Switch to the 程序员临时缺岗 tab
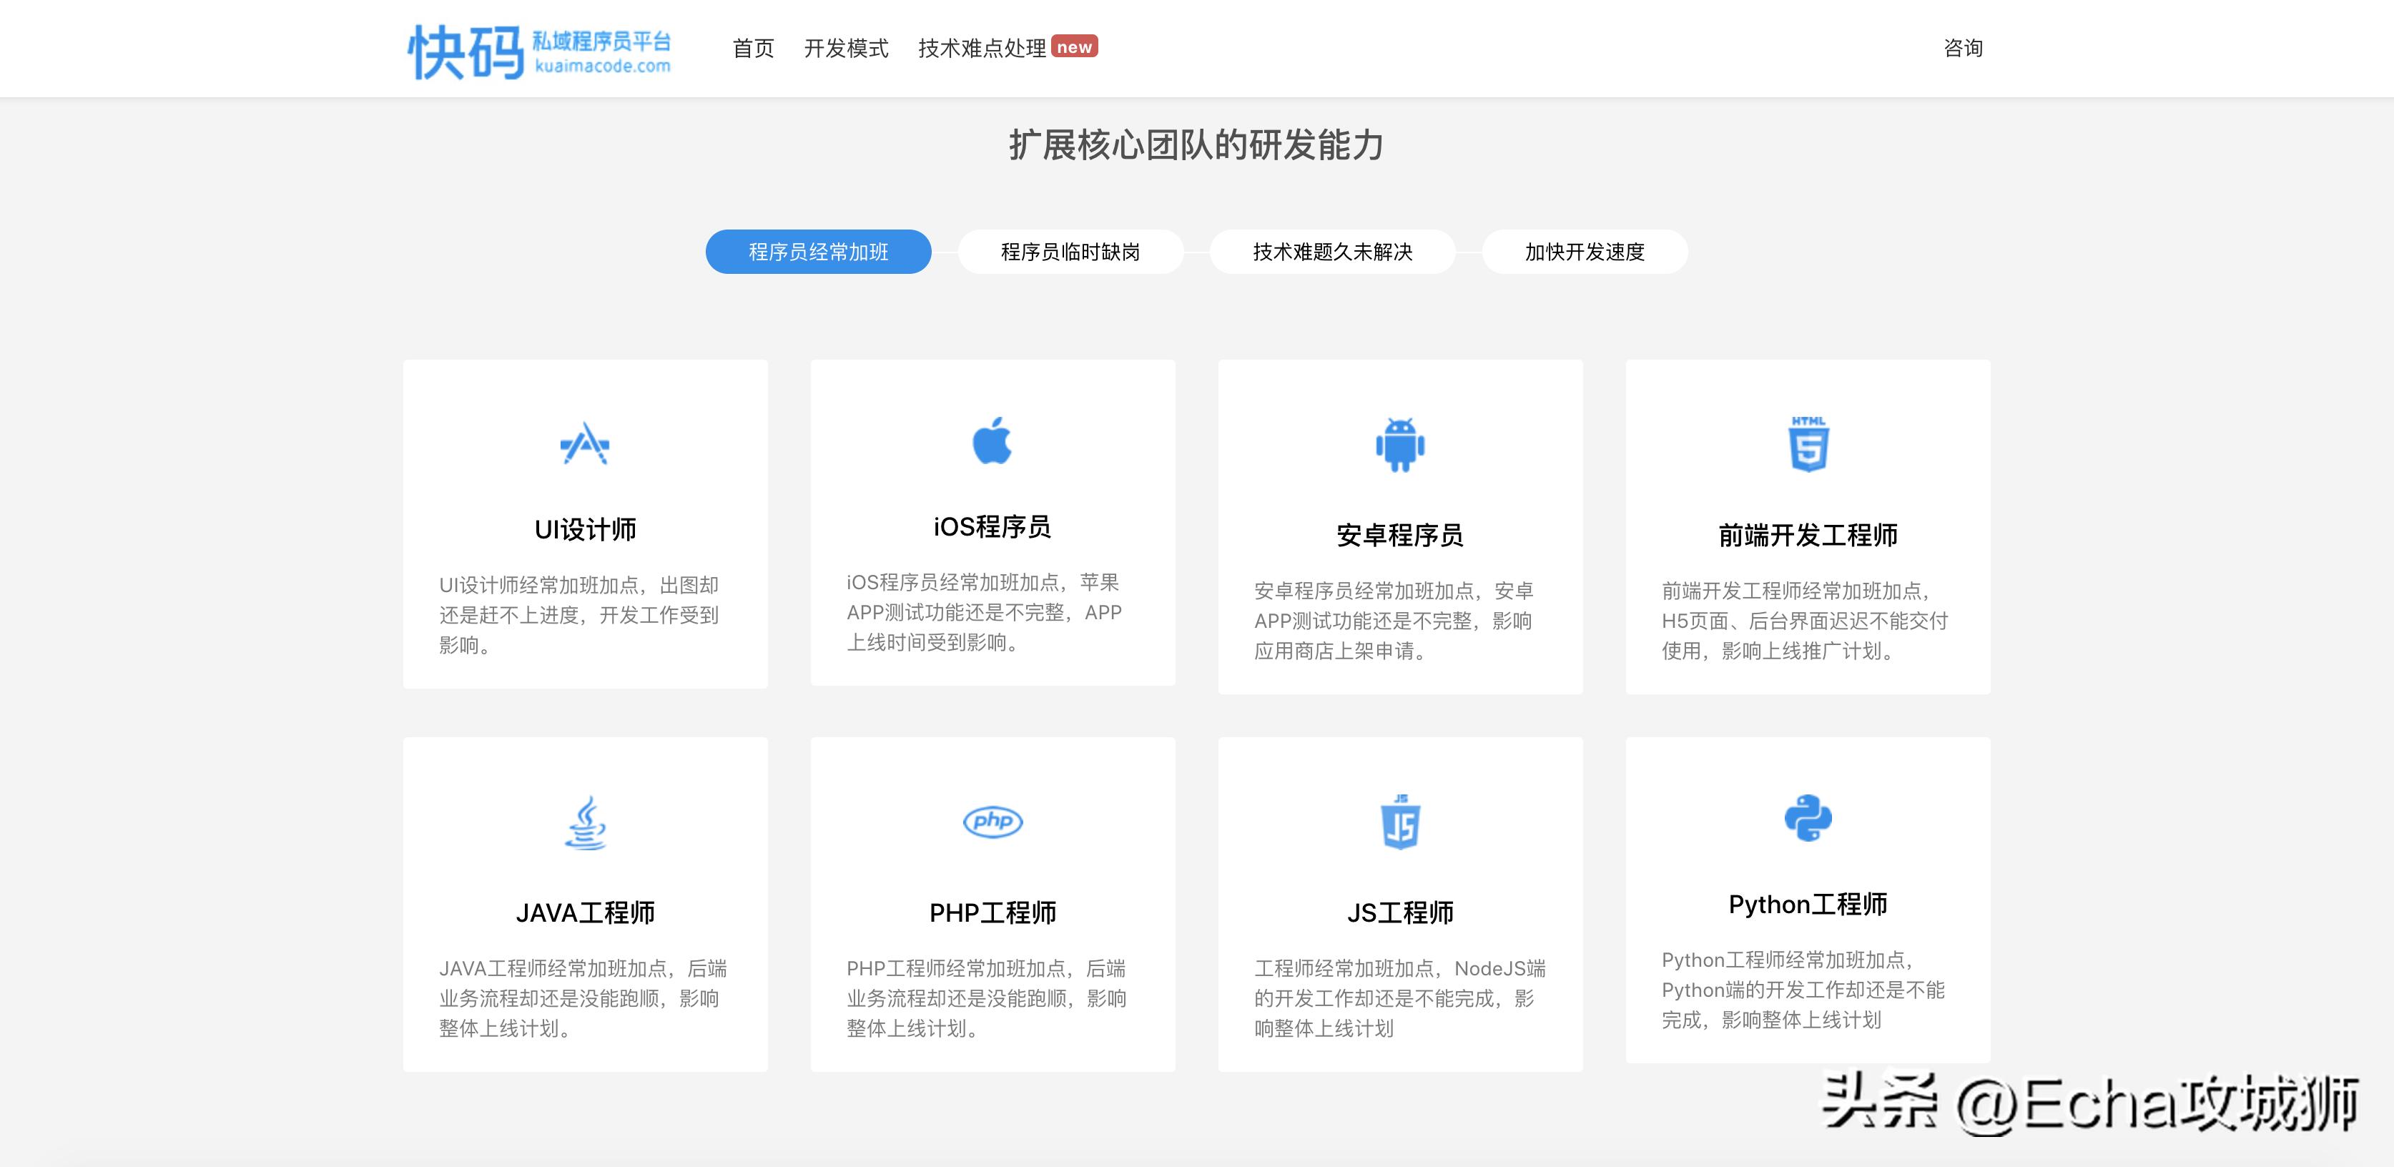This screenshot has height=1167, width=2394. pyautogui.click(x=1070, y=251)
